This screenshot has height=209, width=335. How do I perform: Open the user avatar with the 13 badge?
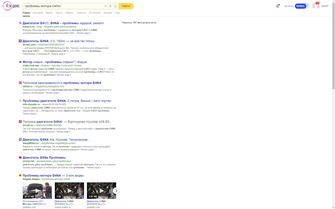click(316, 6)
